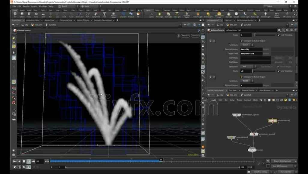Add an Area Light from the shelf
The image size is (308, 174).
tap(177, 14)
